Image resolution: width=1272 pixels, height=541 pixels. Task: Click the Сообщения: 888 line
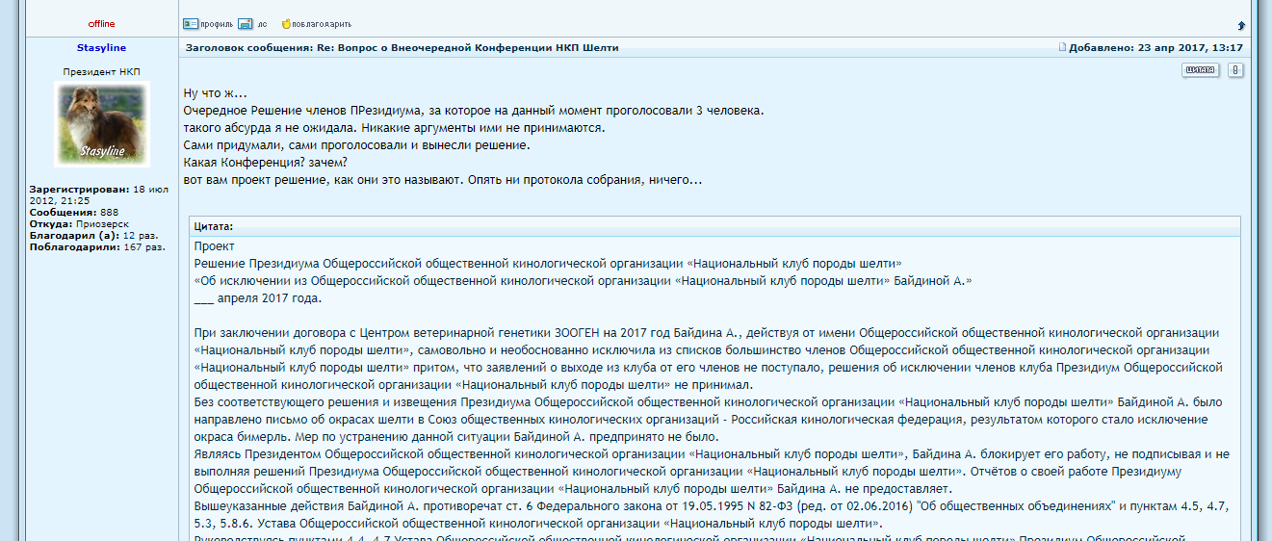(74, 212)
